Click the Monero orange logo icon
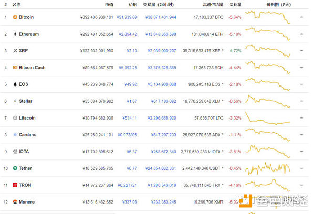Image resolution: width=315 pixels, height=214 pixels. (x=15, y=202)
